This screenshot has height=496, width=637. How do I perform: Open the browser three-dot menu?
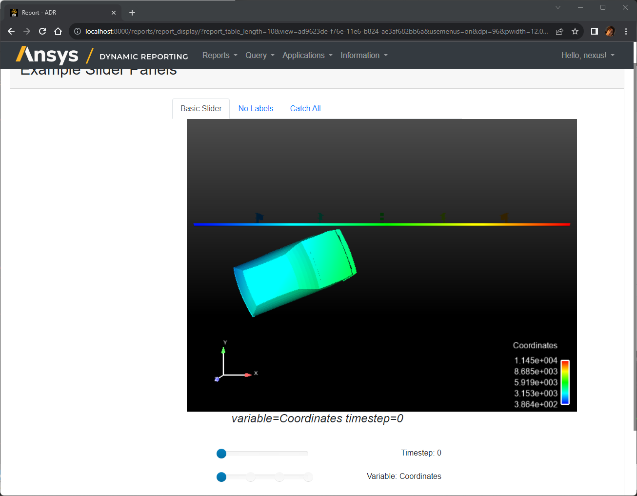(x=626, y=31)
